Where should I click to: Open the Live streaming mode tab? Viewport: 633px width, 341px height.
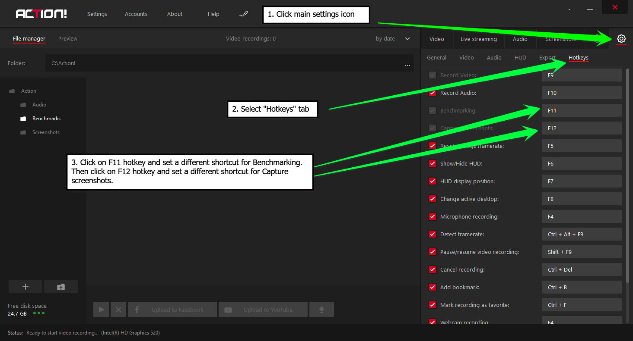(479, 39)
